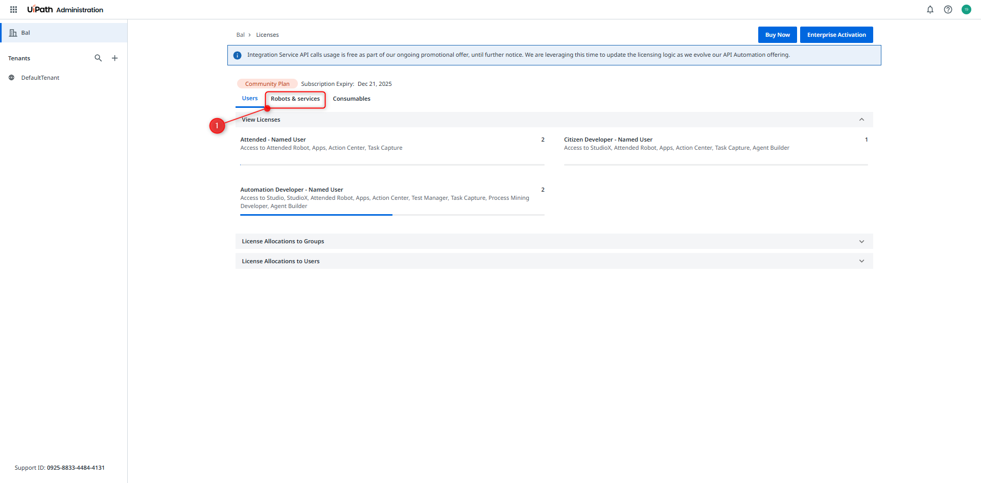The image size is (981, 483).
Task: Click the Enterprise Activation button
Action: [836, 35]
